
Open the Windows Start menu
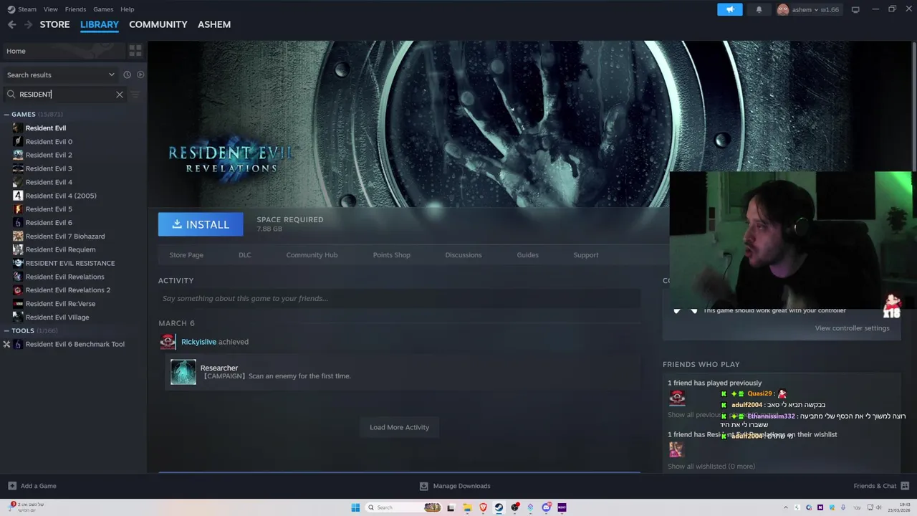click(355, 507)
